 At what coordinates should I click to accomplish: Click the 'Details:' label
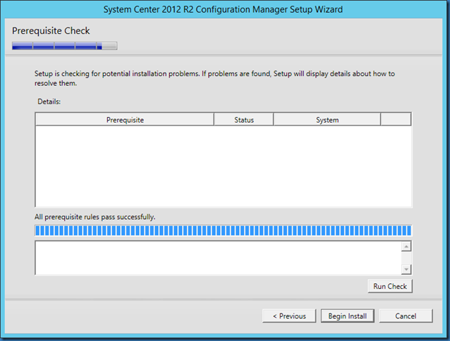coord(49,101)
